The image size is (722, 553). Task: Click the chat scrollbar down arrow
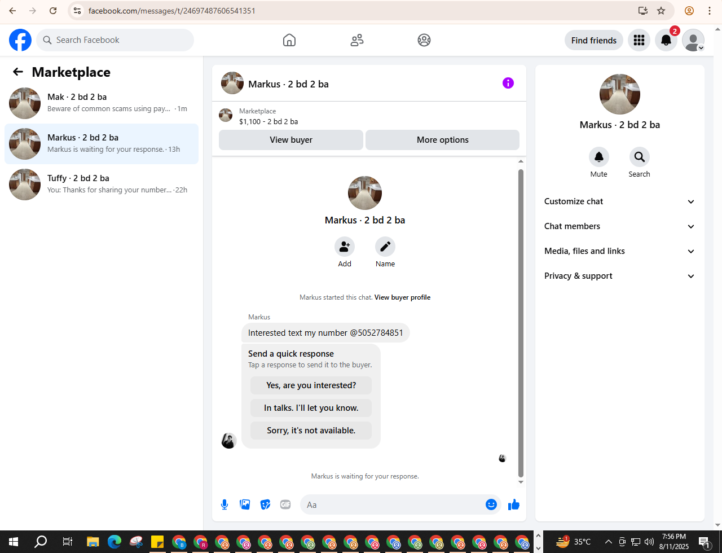521,482
